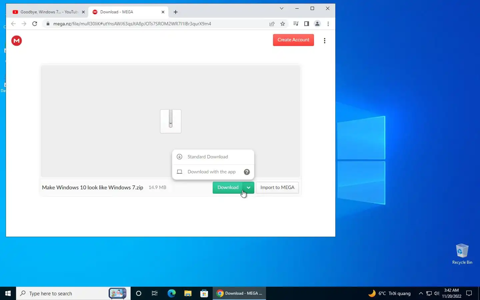Screen dimensions: 480x300
Task: Choose Download with the app
Action: tap(207, 172)
